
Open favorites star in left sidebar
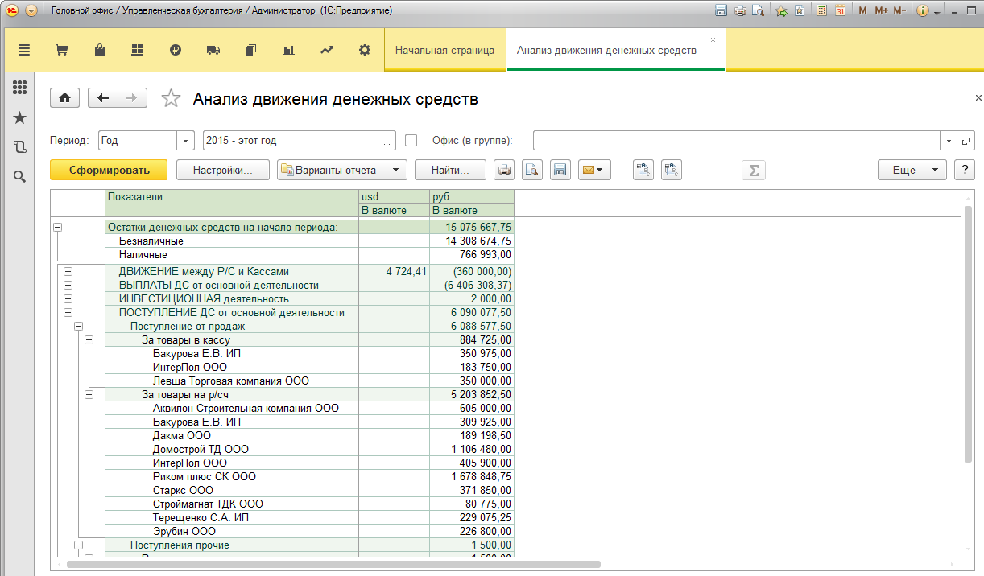point(20,118)
